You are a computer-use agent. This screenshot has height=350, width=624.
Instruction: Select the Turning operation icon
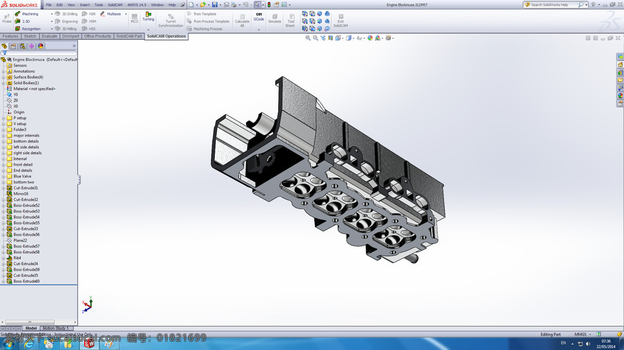pyautogui.click(x=148, y=17)
